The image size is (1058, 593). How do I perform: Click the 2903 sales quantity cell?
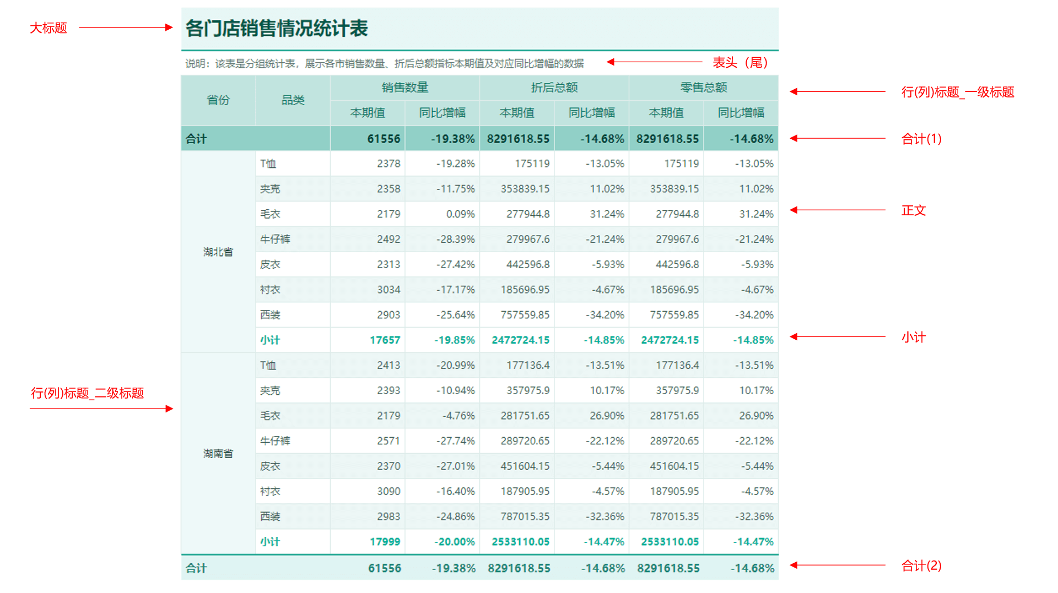coord(368,315)
